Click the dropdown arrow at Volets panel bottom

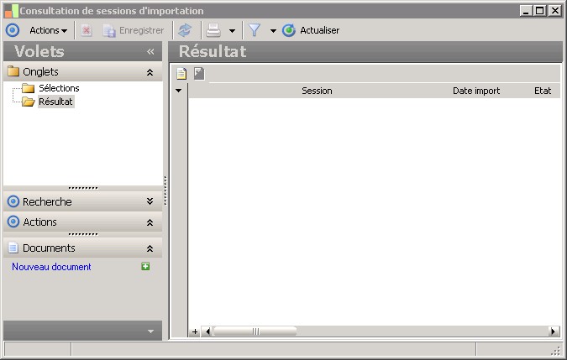[x=151, y=331]
